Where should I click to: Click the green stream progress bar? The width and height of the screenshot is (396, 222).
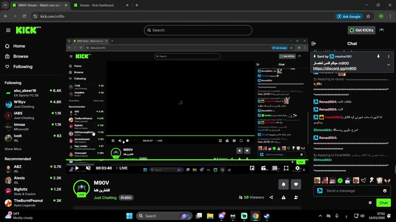click(187, 160)
